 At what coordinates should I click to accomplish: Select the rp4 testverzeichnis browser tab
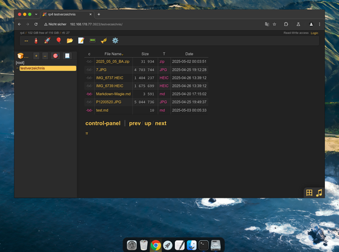[67, 15]
